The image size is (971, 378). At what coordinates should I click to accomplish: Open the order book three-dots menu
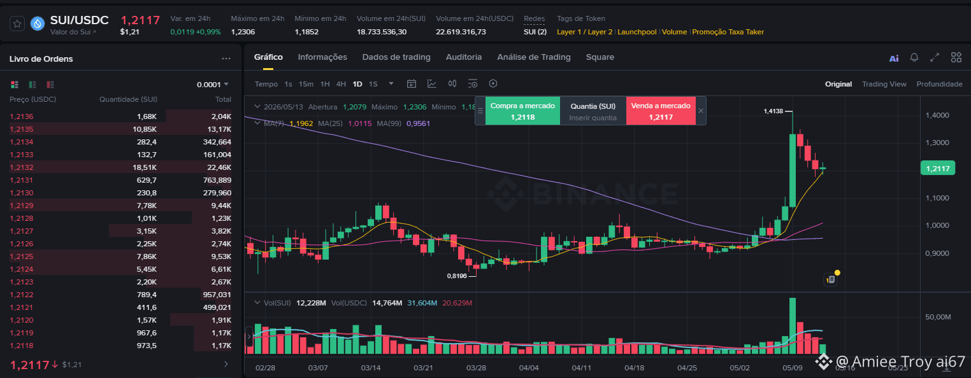(x=226, y=59)
